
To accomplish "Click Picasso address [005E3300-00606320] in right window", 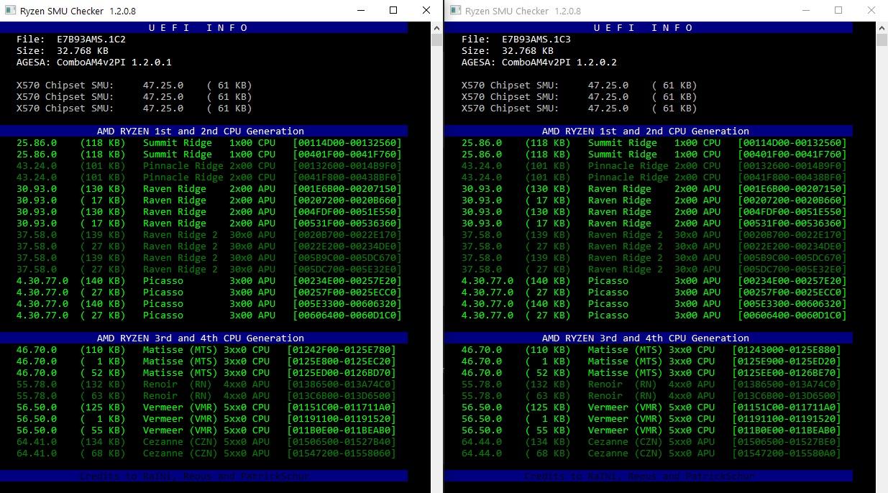I will pos(792,303).
